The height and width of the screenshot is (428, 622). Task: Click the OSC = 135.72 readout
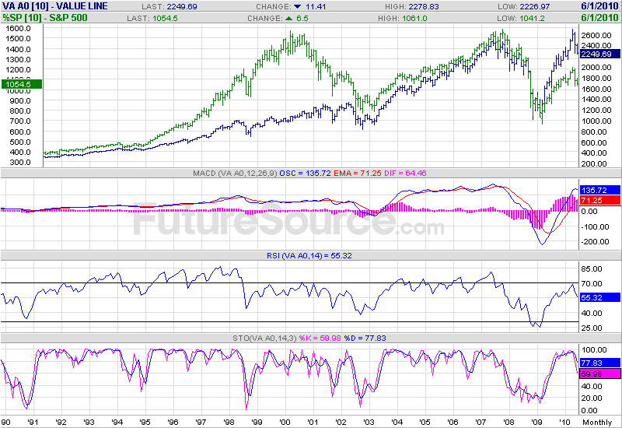[305, 173]
